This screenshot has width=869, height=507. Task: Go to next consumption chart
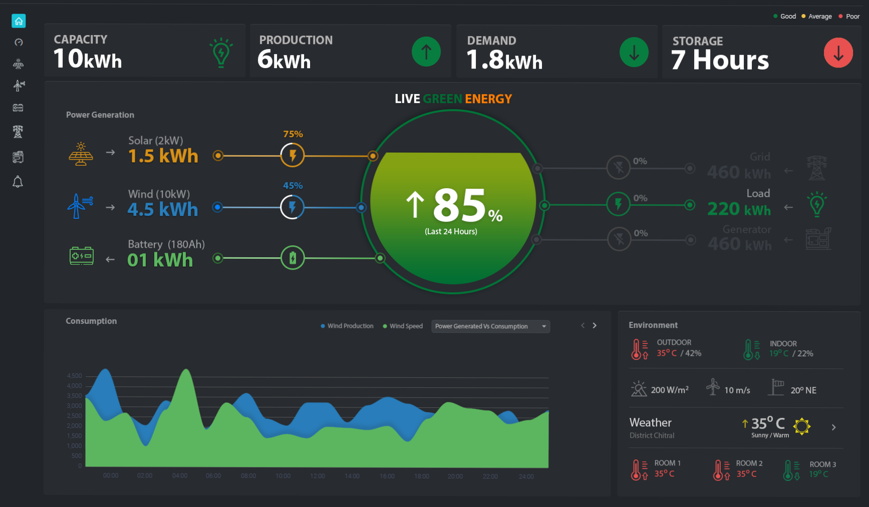click(595, 326)
